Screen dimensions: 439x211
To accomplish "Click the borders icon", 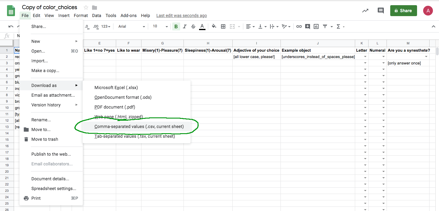I will [223, 26].
